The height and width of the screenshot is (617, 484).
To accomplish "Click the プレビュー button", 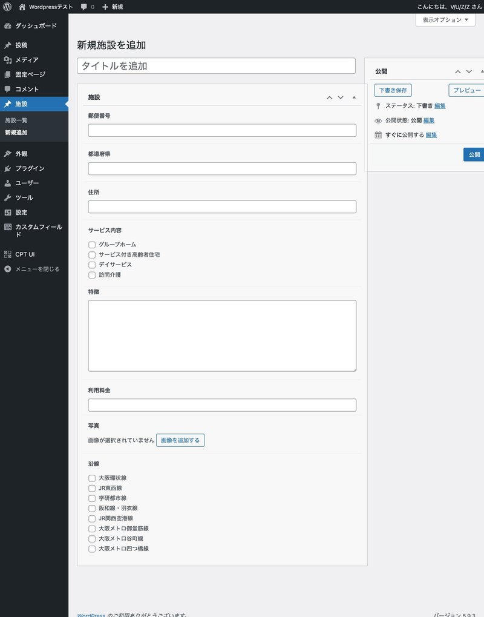I will click(466, 90).
